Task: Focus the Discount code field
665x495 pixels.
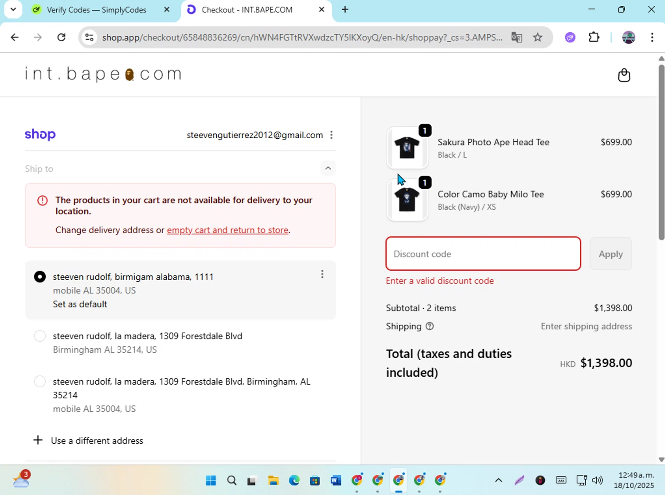Action: tap(483, 253)
